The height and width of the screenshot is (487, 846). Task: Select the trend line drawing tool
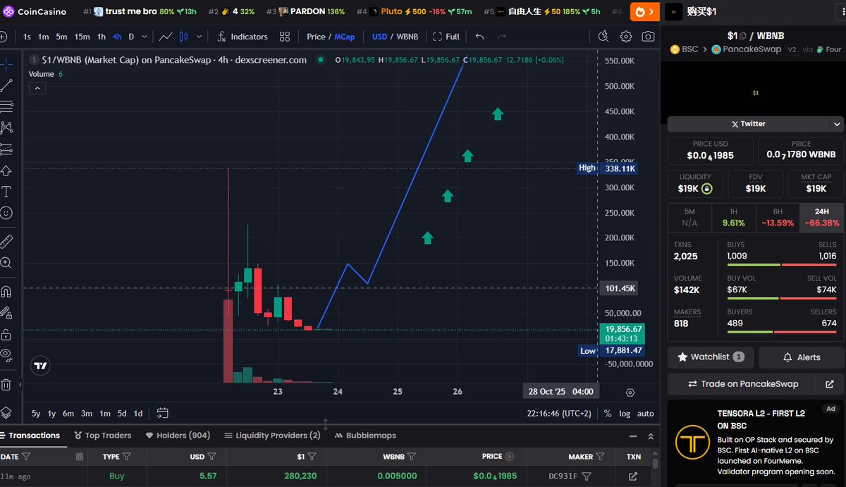6,85
